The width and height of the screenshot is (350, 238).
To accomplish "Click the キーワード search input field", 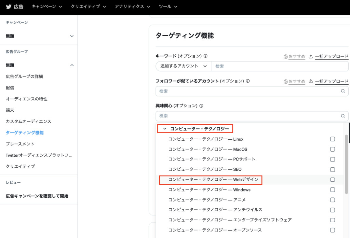I will click(x=280, y=66).
